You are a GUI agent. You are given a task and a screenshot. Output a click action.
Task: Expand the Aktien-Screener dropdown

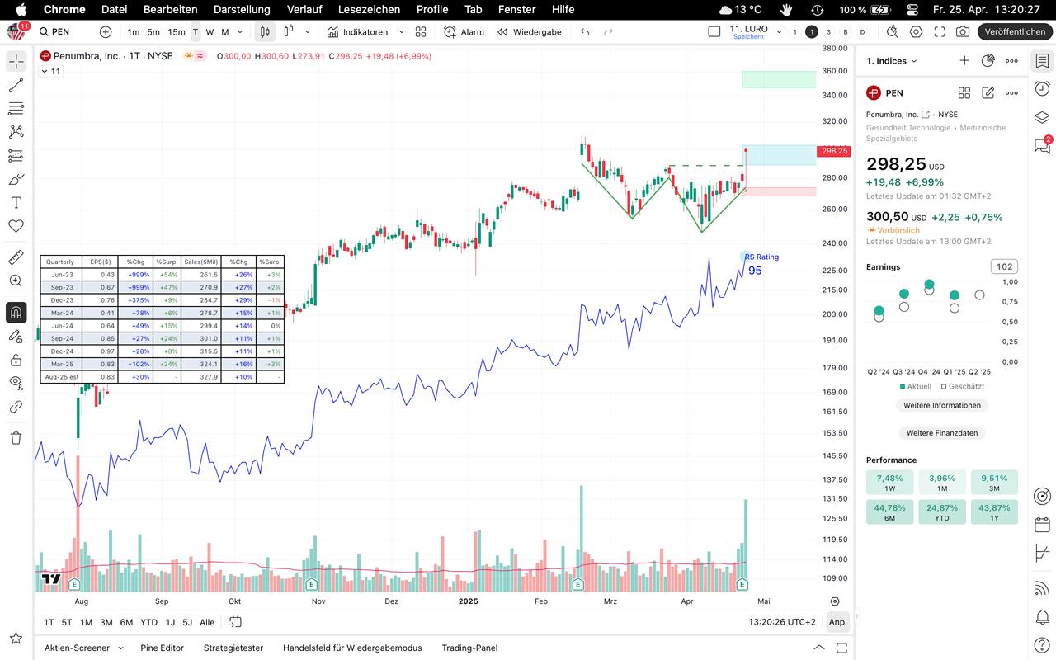coord(120,648)
